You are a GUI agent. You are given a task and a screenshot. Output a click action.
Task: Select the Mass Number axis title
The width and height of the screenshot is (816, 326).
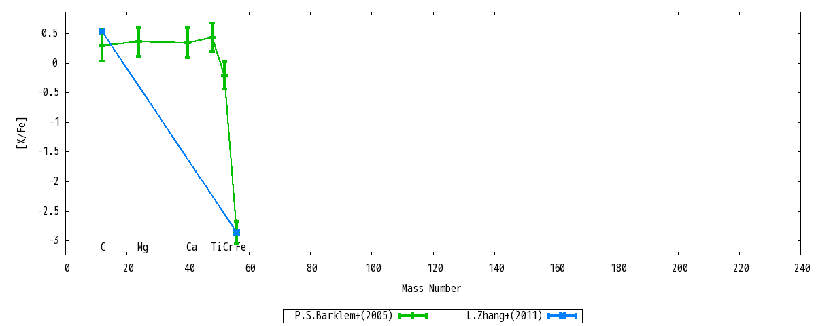pos(431,289)
